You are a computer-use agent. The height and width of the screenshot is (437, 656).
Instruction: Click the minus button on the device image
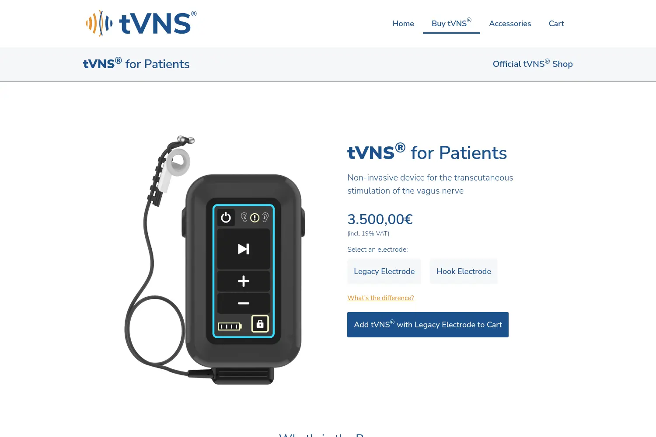pyautogui.click(x=244, y=303)
